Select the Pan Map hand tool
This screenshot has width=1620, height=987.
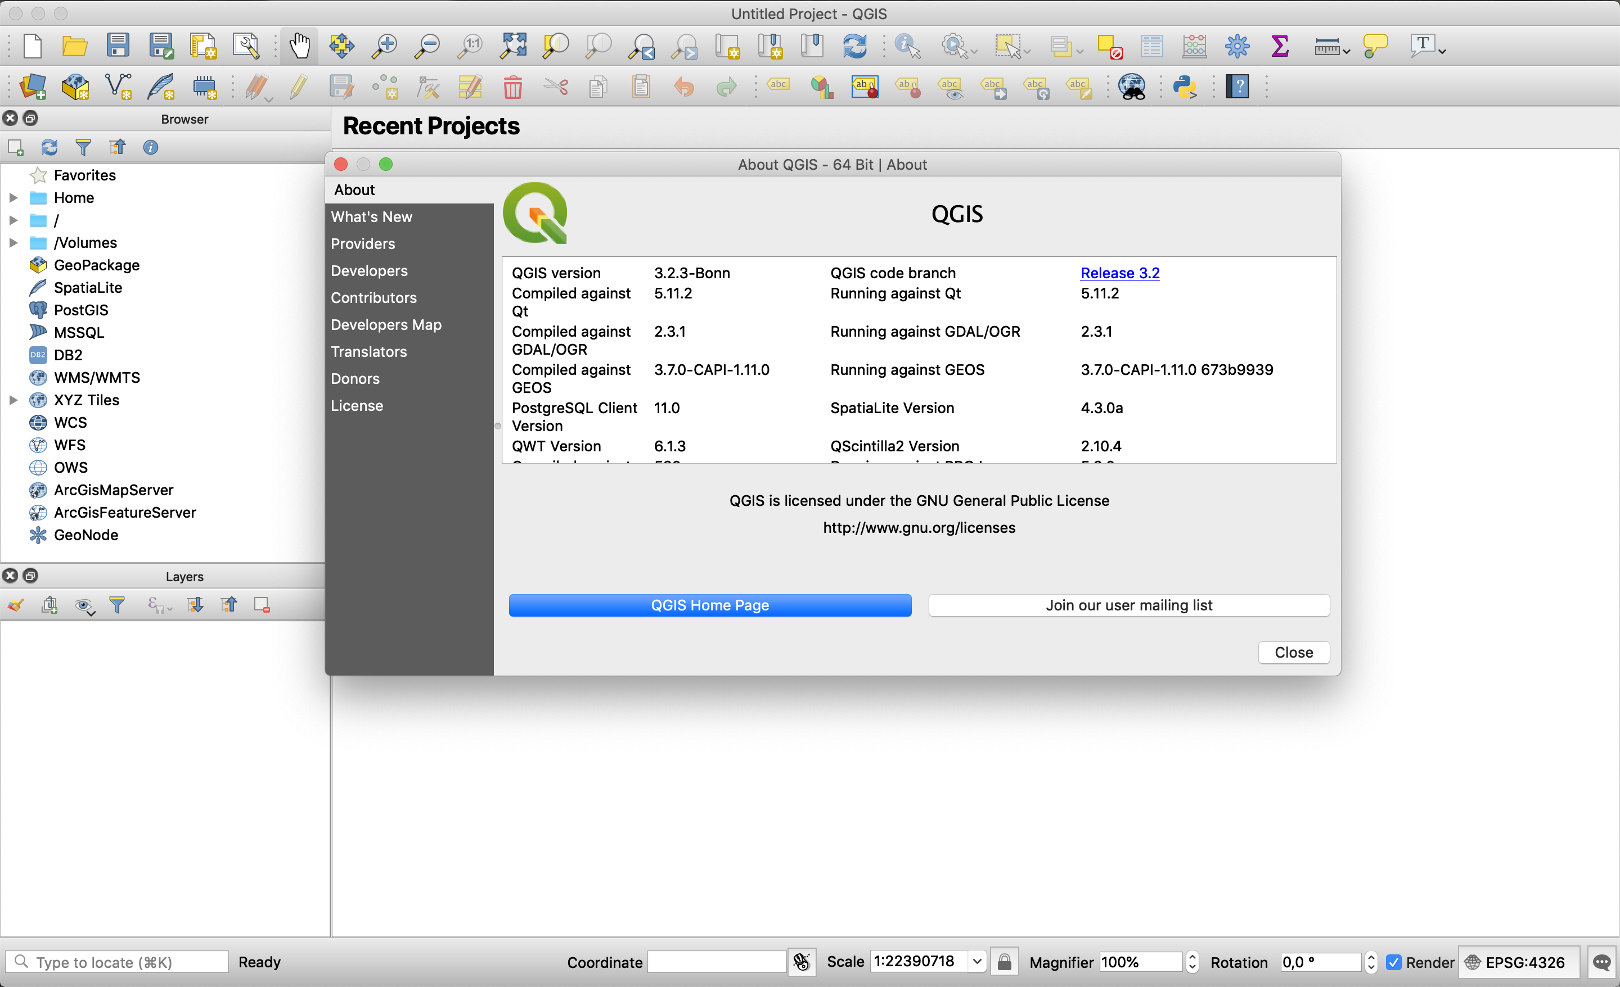(299, 46)
